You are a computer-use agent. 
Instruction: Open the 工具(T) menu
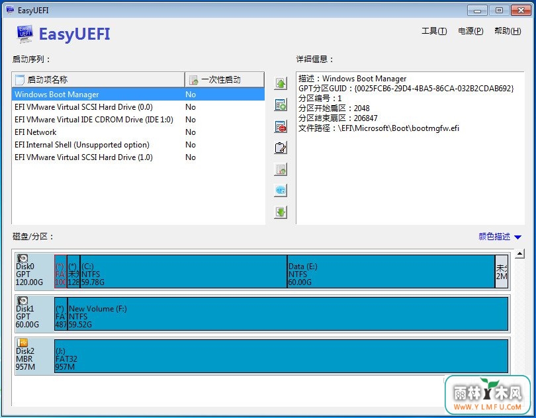(x=434, y=31)
